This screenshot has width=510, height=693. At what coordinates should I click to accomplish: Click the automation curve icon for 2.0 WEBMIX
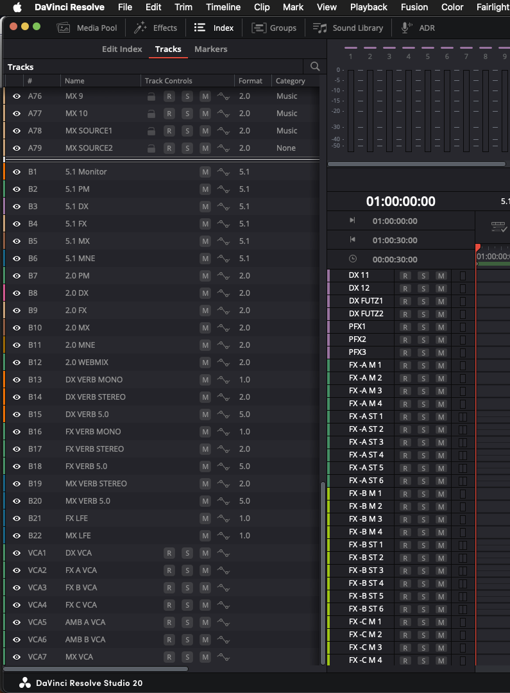click(223, 363)
